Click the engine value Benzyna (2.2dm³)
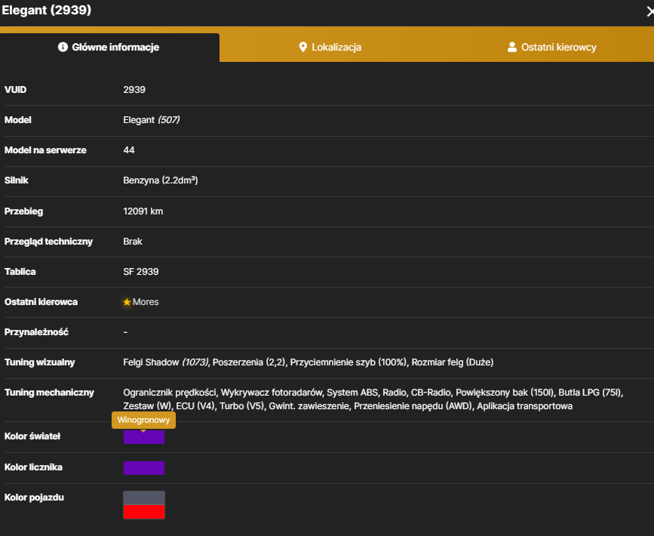Image resolution: width=654 pixels, height=536 pixels. [x=161, y=180]
